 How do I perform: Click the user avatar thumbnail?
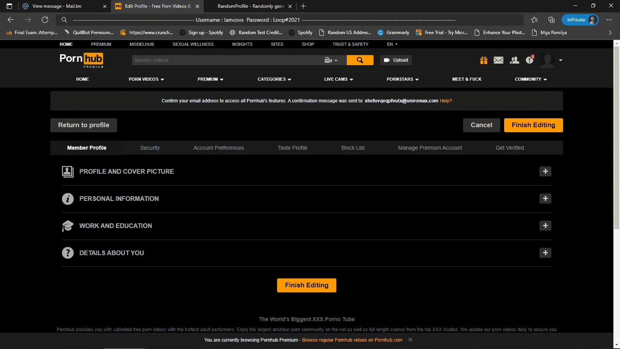(547, 60)
